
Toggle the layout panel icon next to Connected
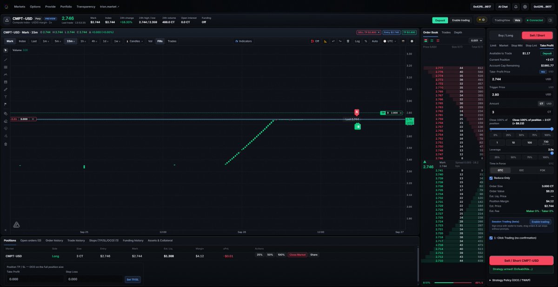point(550,20)
